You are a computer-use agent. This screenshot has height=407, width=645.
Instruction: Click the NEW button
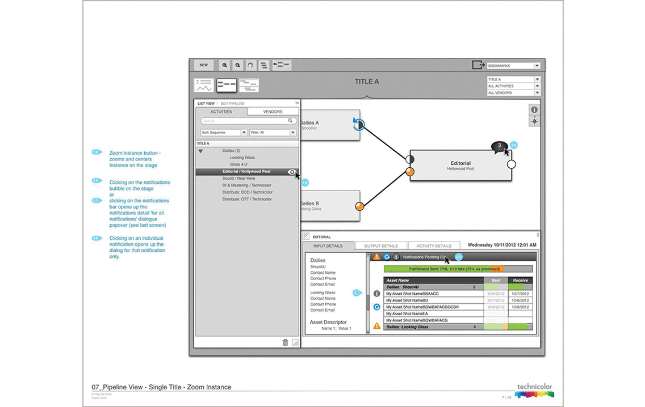point(203,65)
